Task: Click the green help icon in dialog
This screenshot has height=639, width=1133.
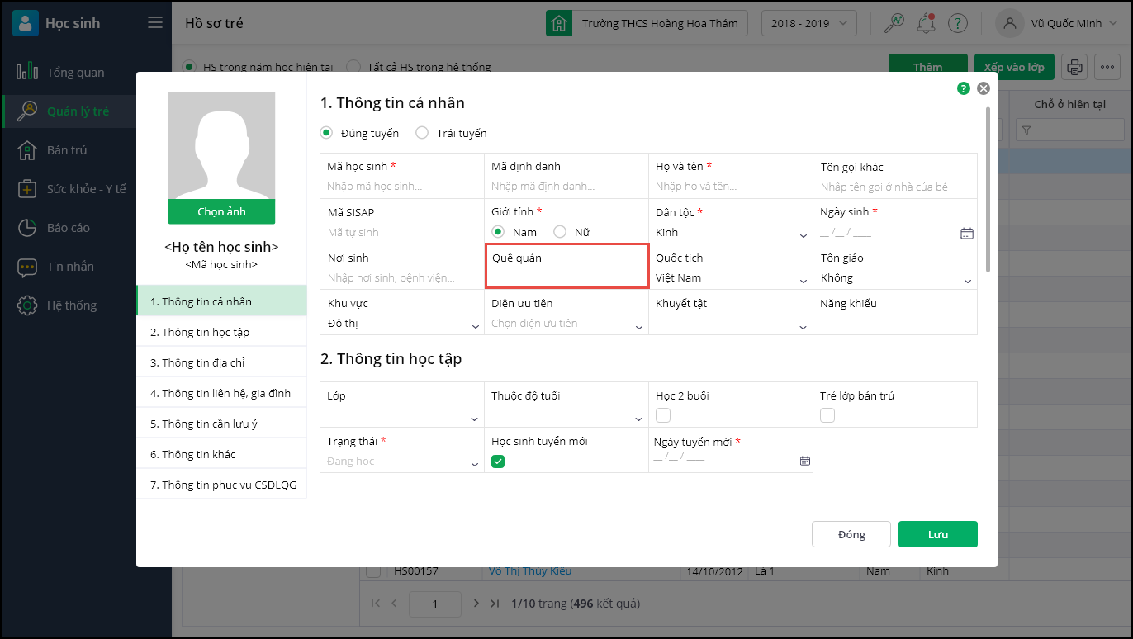Action: 964,88
